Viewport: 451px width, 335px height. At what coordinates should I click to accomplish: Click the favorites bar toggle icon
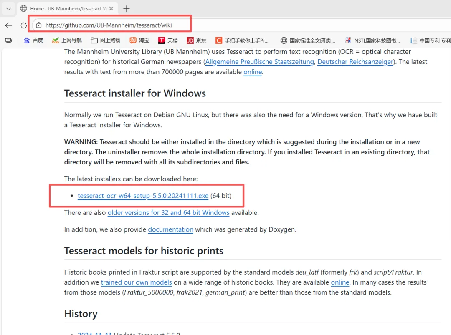9,40
